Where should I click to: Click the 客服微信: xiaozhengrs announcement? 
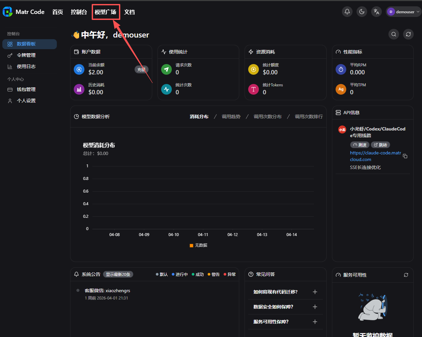pos(107,291)
